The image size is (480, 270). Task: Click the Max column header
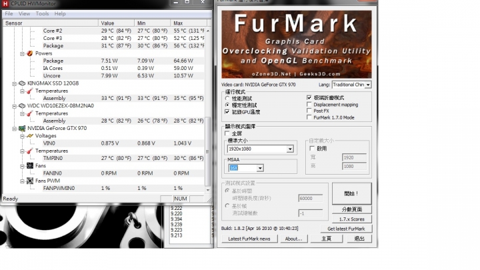pyautogui.click(x=189, y=23)
